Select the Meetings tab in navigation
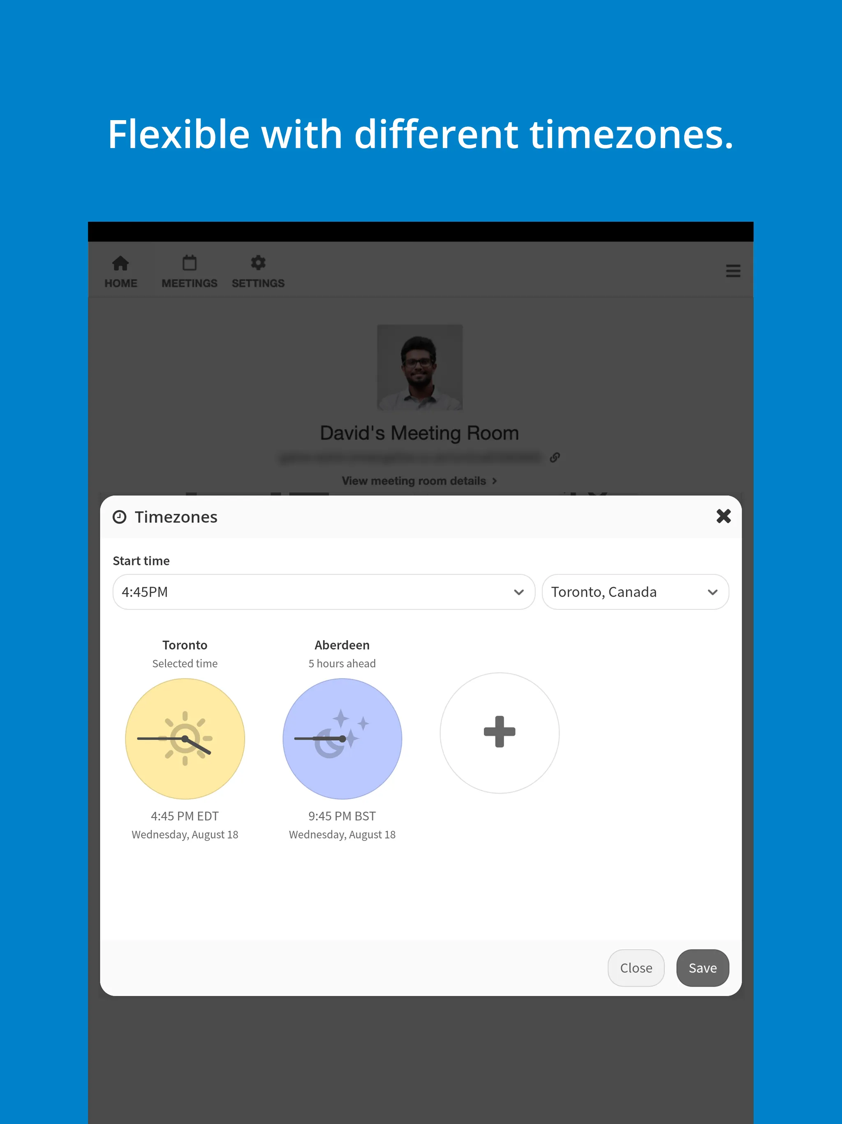This screenshot has height=1124, width=842. pyautogui.click(x=188, y=271)
